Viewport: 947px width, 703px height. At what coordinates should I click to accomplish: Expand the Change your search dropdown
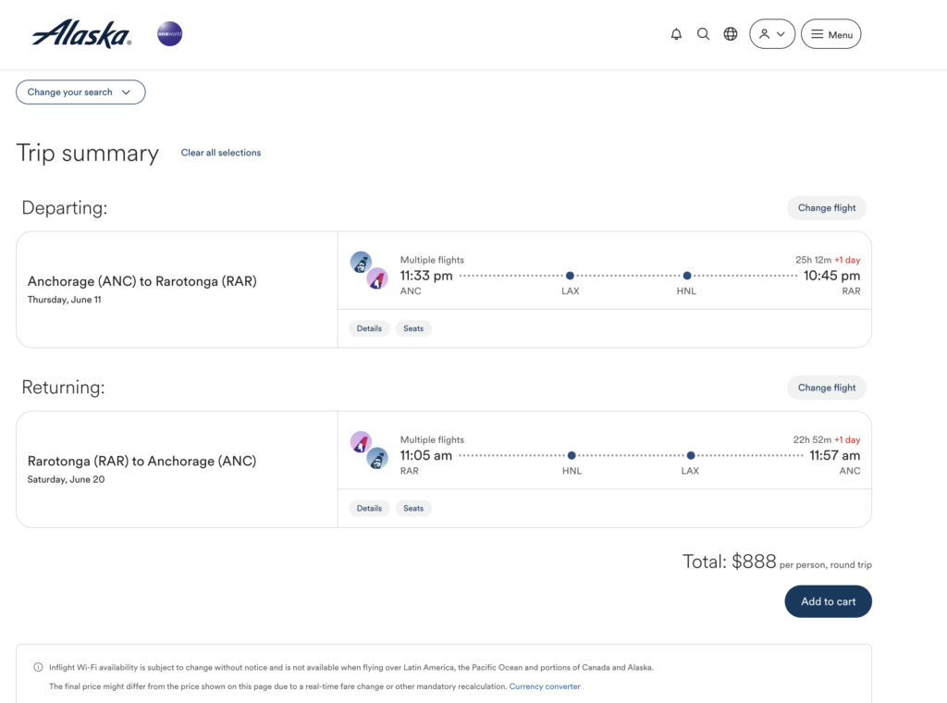coord(80,92)
